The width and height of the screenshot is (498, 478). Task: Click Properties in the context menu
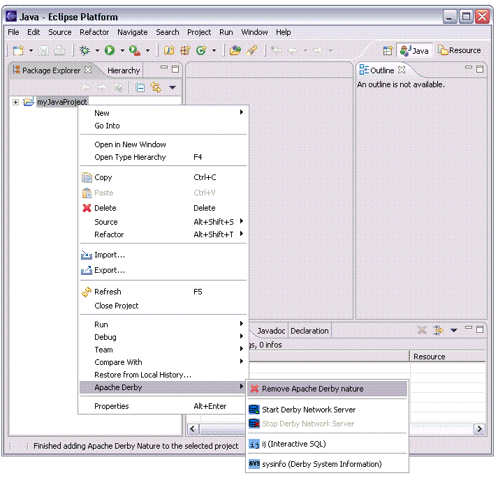(x=112, y=406)
